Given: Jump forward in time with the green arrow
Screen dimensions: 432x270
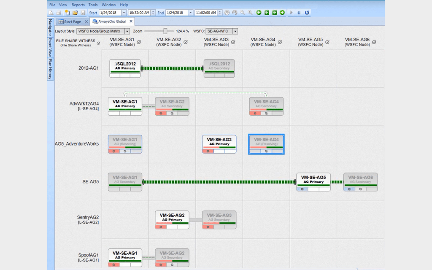Looking at the screenshot, I should click(x=282, y=13).
